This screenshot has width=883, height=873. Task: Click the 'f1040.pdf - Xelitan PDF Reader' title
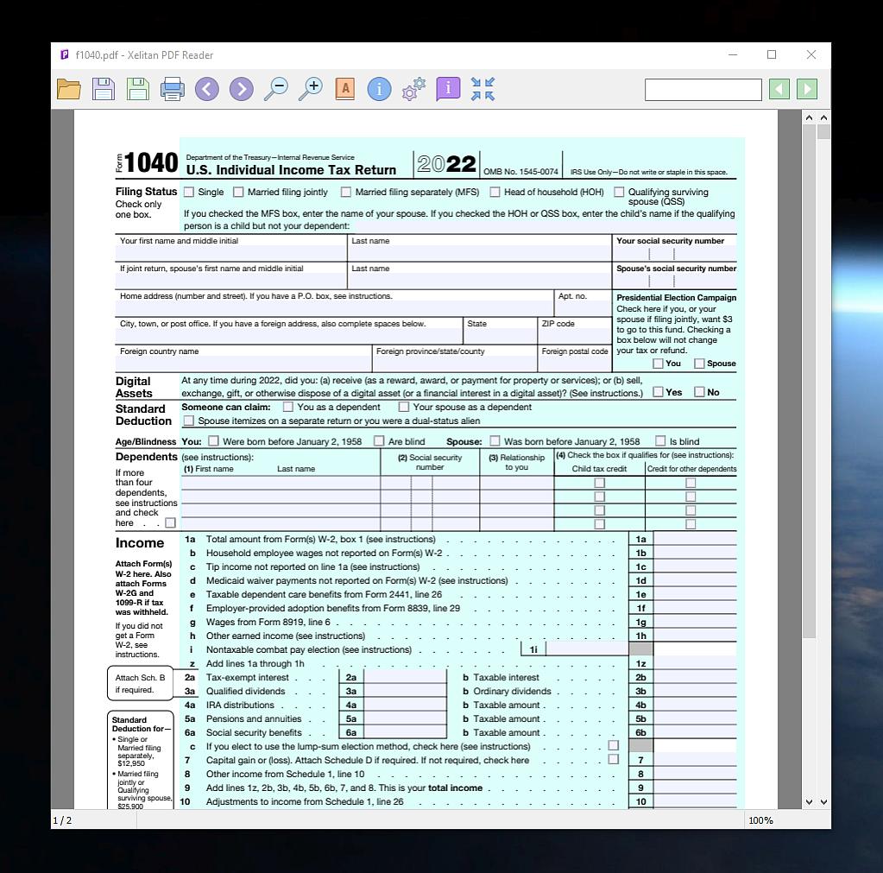pyautogui.click(x=144, y=55)
